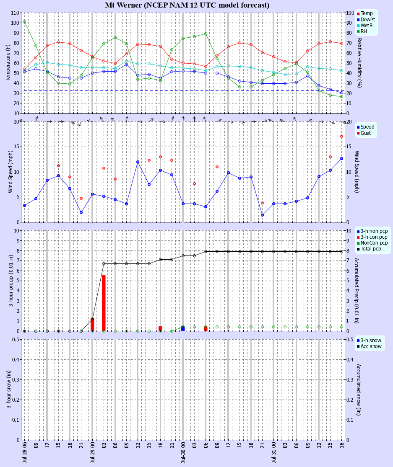Click the red Gust legend marker
Screen dimensions: 393x467
(358, 133)
